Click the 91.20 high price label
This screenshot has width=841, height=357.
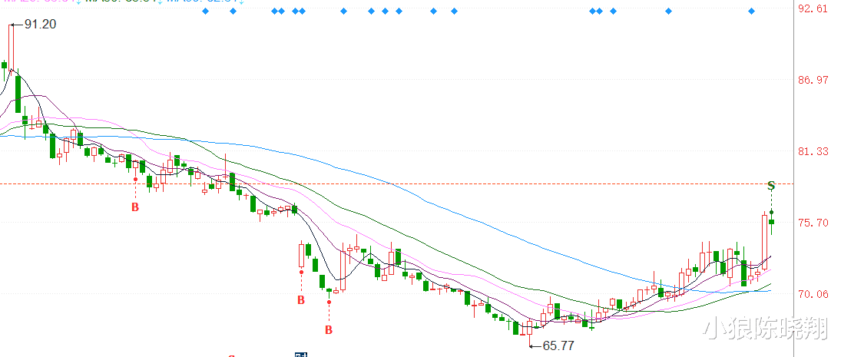point(40,24)
